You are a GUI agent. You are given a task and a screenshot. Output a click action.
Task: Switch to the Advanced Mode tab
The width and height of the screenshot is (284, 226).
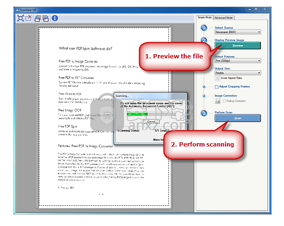click(224, 18)
